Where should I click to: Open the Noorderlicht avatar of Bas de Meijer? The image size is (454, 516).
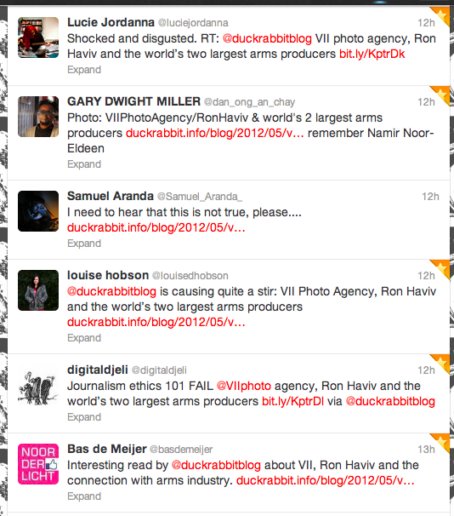(x=38, y=464)
